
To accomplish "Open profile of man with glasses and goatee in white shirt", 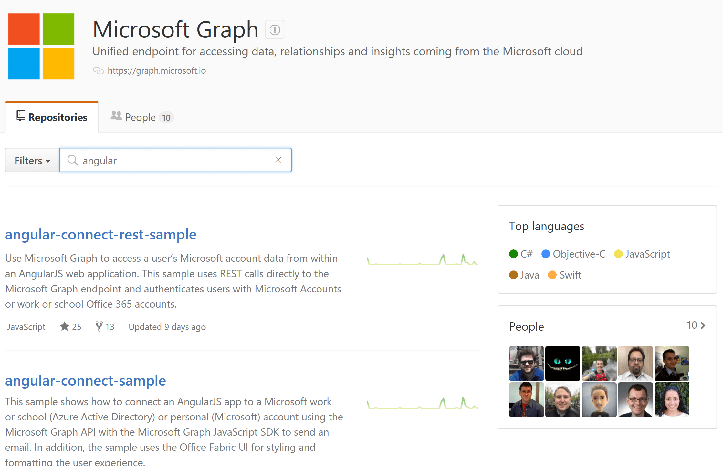I will point(635,364).
